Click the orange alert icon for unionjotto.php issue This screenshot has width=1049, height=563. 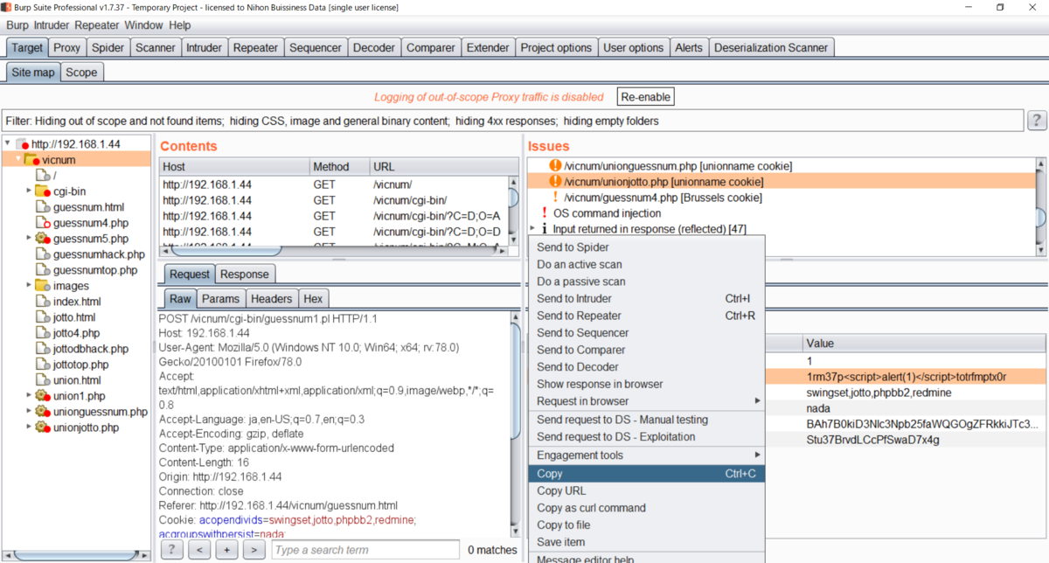click(555, 181)
